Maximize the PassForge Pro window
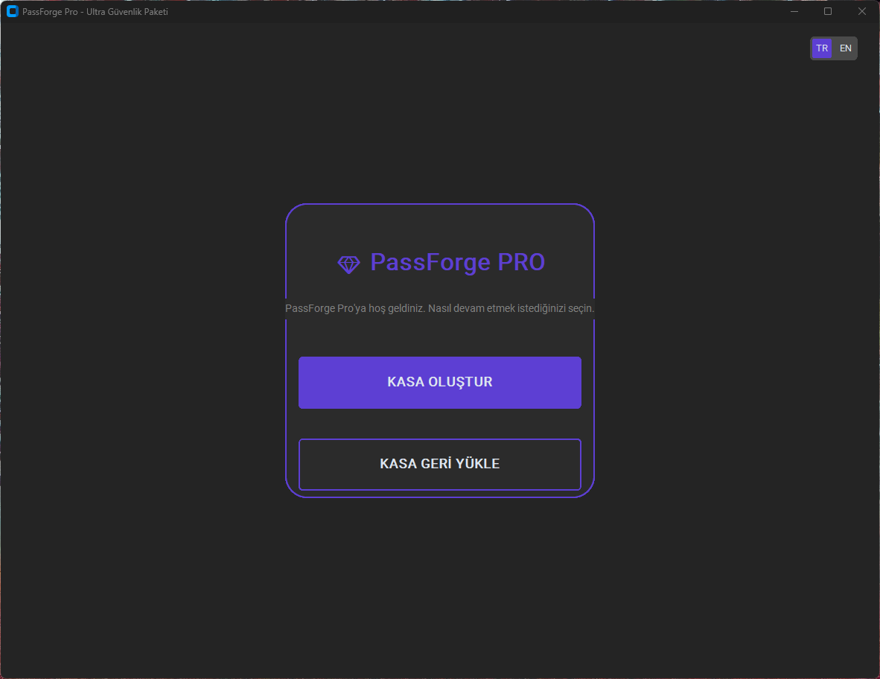 click(x=828, y=11)
